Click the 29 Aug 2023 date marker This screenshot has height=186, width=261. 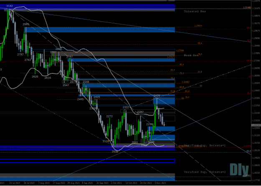tap(73, 183)
